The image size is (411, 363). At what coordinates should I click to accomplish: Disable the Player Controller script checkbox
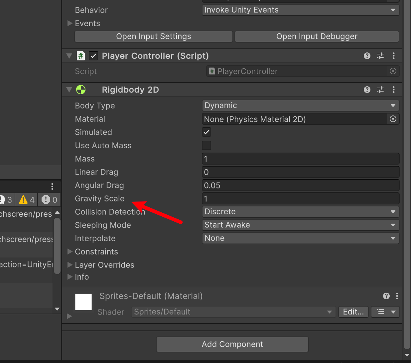pyautogui.click(x=93, y=56)
